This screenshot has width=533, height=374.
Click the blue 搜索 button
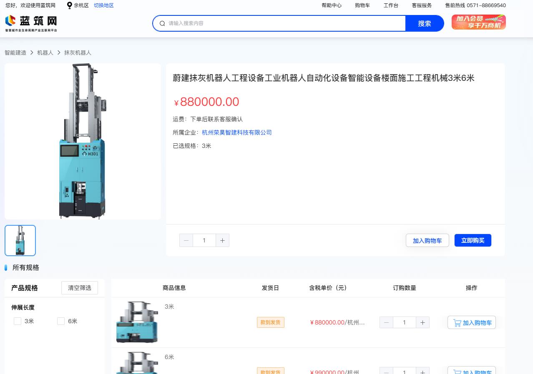425,23
